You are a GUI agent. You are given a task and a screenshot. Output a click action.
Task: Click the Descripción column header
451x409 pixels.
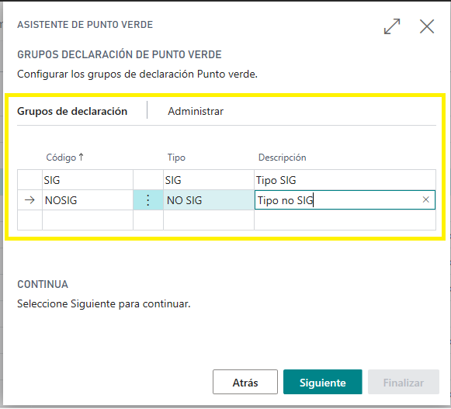(282, 158)
